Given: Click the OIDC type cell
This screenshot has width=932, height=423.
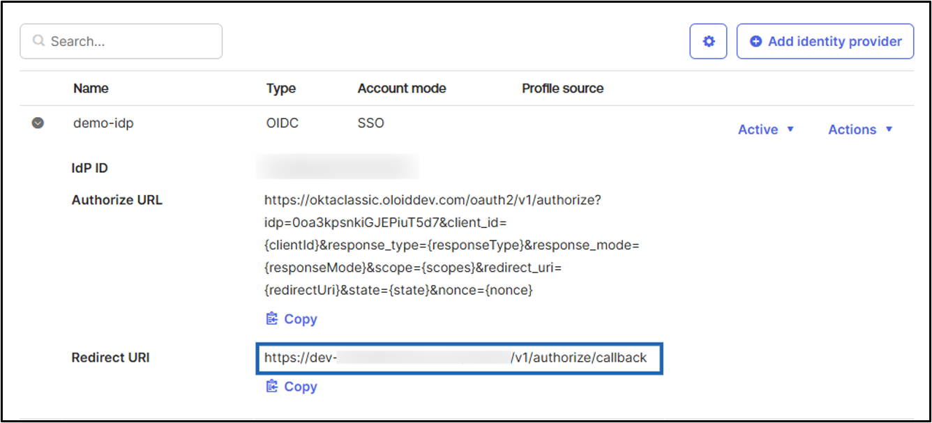Looking at the screenshot, I should 282,123.
